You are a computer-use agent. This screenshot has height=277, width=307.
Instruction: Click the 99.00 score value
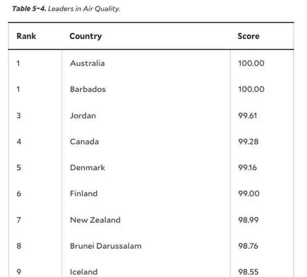(x=248, y=194)
